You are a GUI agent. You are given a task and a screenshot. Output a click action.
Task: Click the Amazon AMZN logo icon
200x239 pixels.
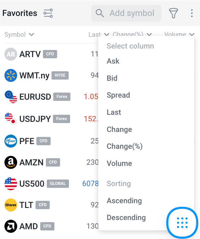(x=11, y=162)
